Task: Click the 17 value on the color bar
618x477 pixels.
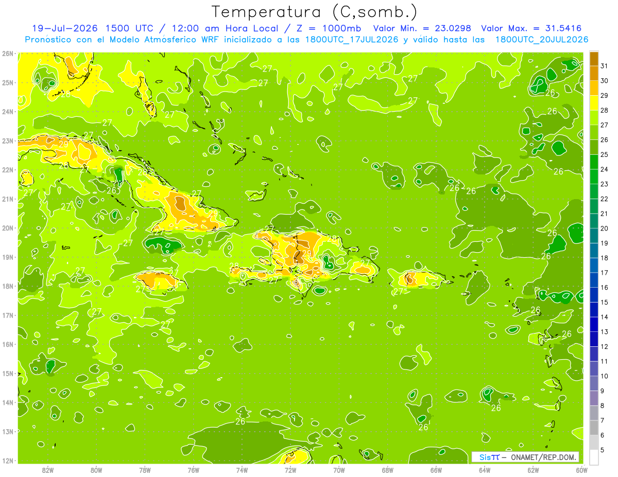Action: pyautogui.click(x=605, y=272)
